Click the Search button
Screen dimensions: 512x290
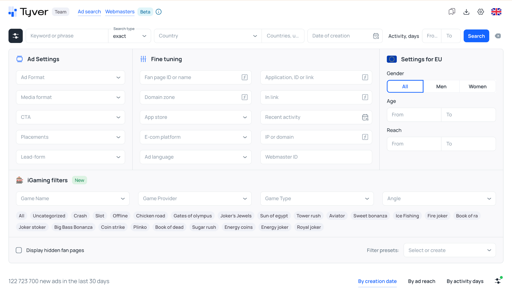476,36
